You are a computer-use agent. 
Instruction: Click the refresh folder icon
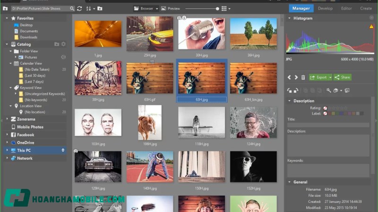point(79,8)
